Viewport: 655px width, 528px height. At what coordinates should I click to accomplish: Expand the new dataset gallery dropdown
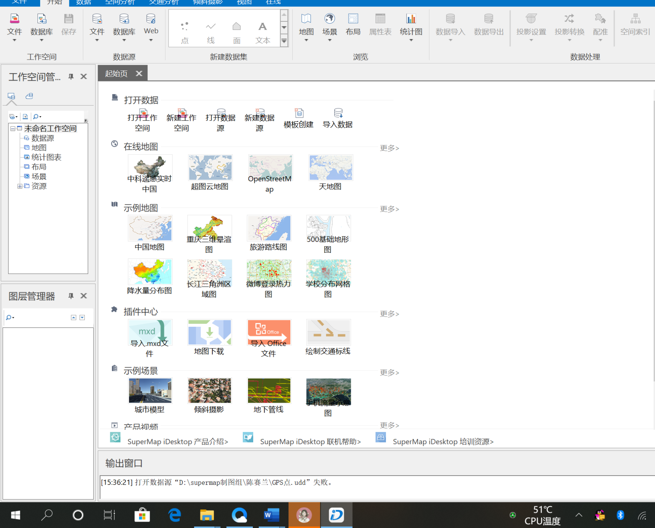[x=284, y=41]
